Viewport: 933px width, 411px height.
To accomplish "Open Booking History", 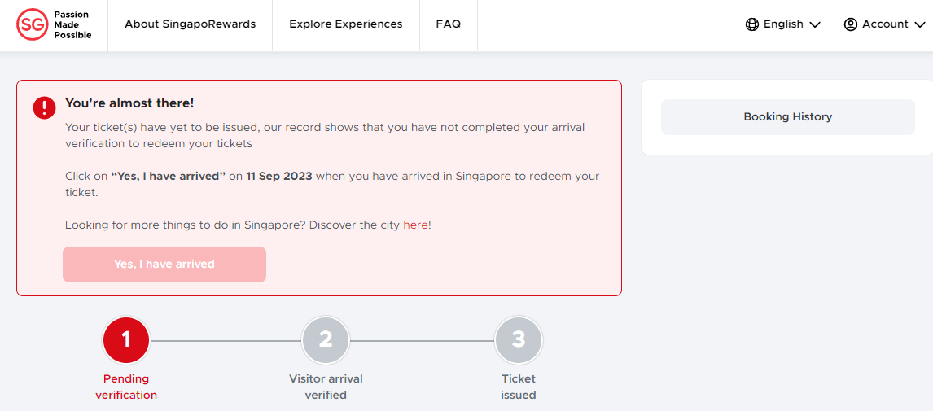I will click(787, 117).
